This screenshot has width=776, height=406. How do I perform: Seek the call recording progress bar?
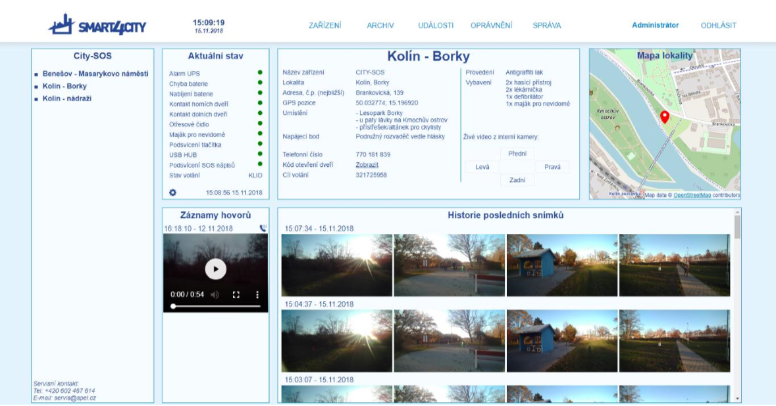[216, 306]
